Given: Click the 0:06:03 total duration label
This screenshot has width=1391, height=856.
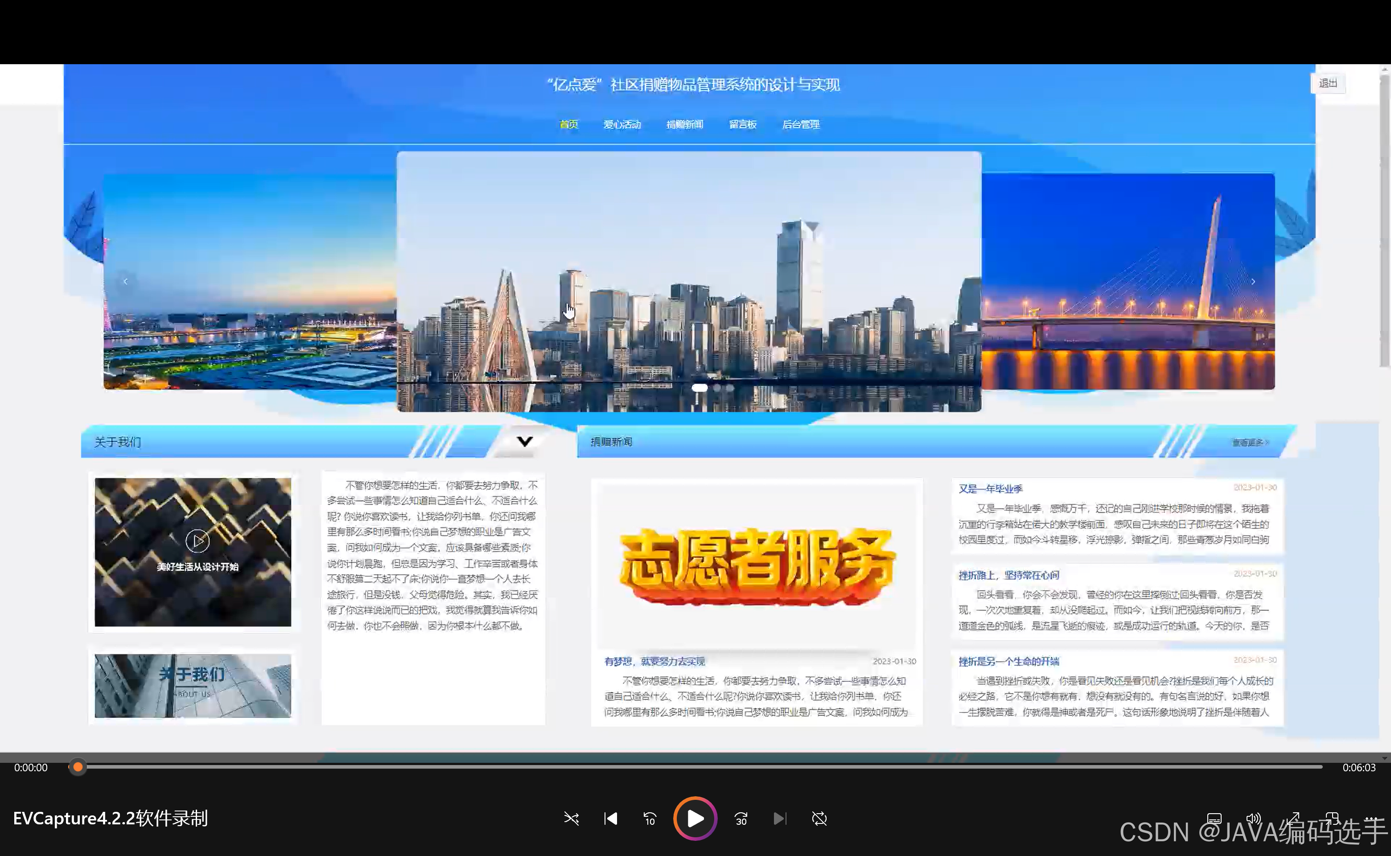Looking at the screenshot, I should (x=1359, y=768).
